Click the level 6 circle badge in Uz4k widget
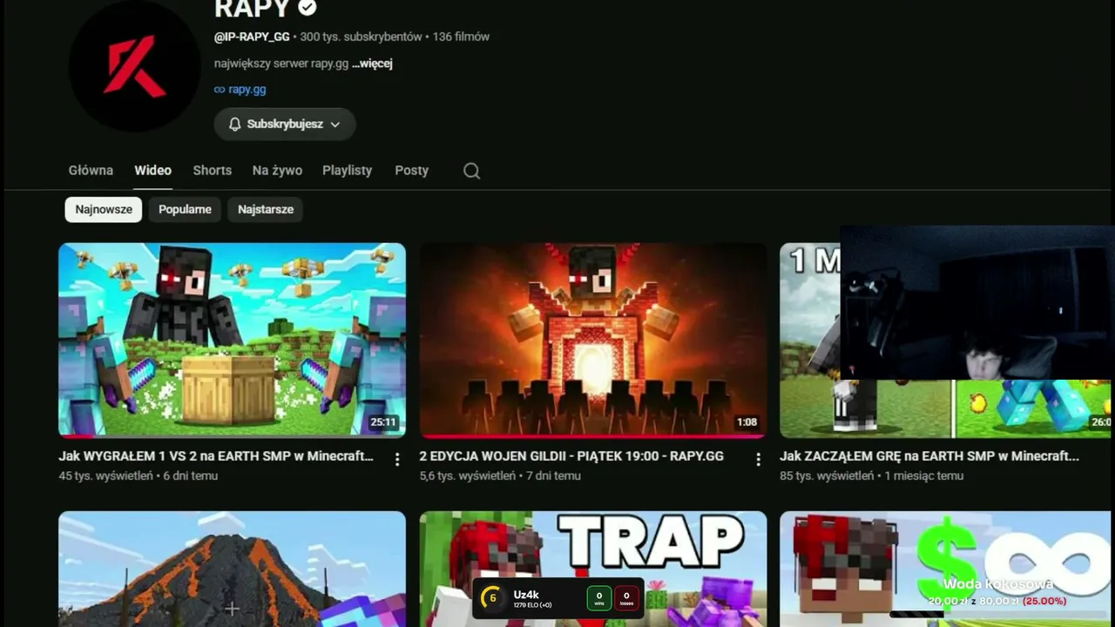This screenshot has height=627, width=1115. (x=492, y=598)
